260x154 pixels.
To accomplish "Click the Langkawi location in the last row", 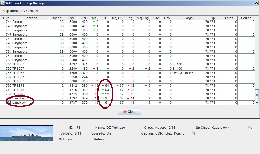I will click(x=30, y=103).
